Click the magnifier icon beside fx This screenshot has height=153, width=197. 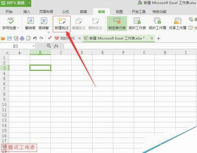click(49, 46)
